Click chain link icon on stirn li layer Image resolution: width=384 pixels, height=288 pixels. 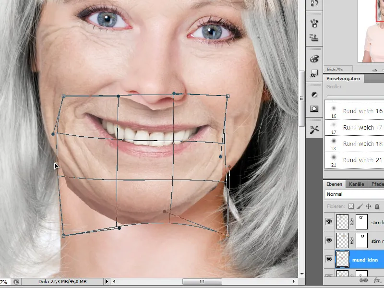coord(352,222)
